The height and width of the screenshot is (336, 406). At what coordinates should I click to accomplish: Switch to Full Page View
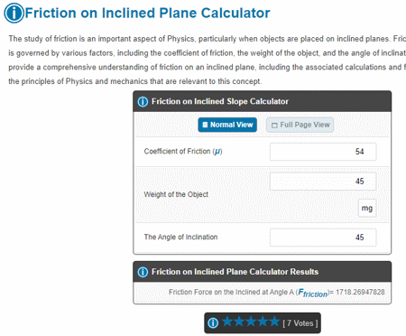click(x=300, y=125)
